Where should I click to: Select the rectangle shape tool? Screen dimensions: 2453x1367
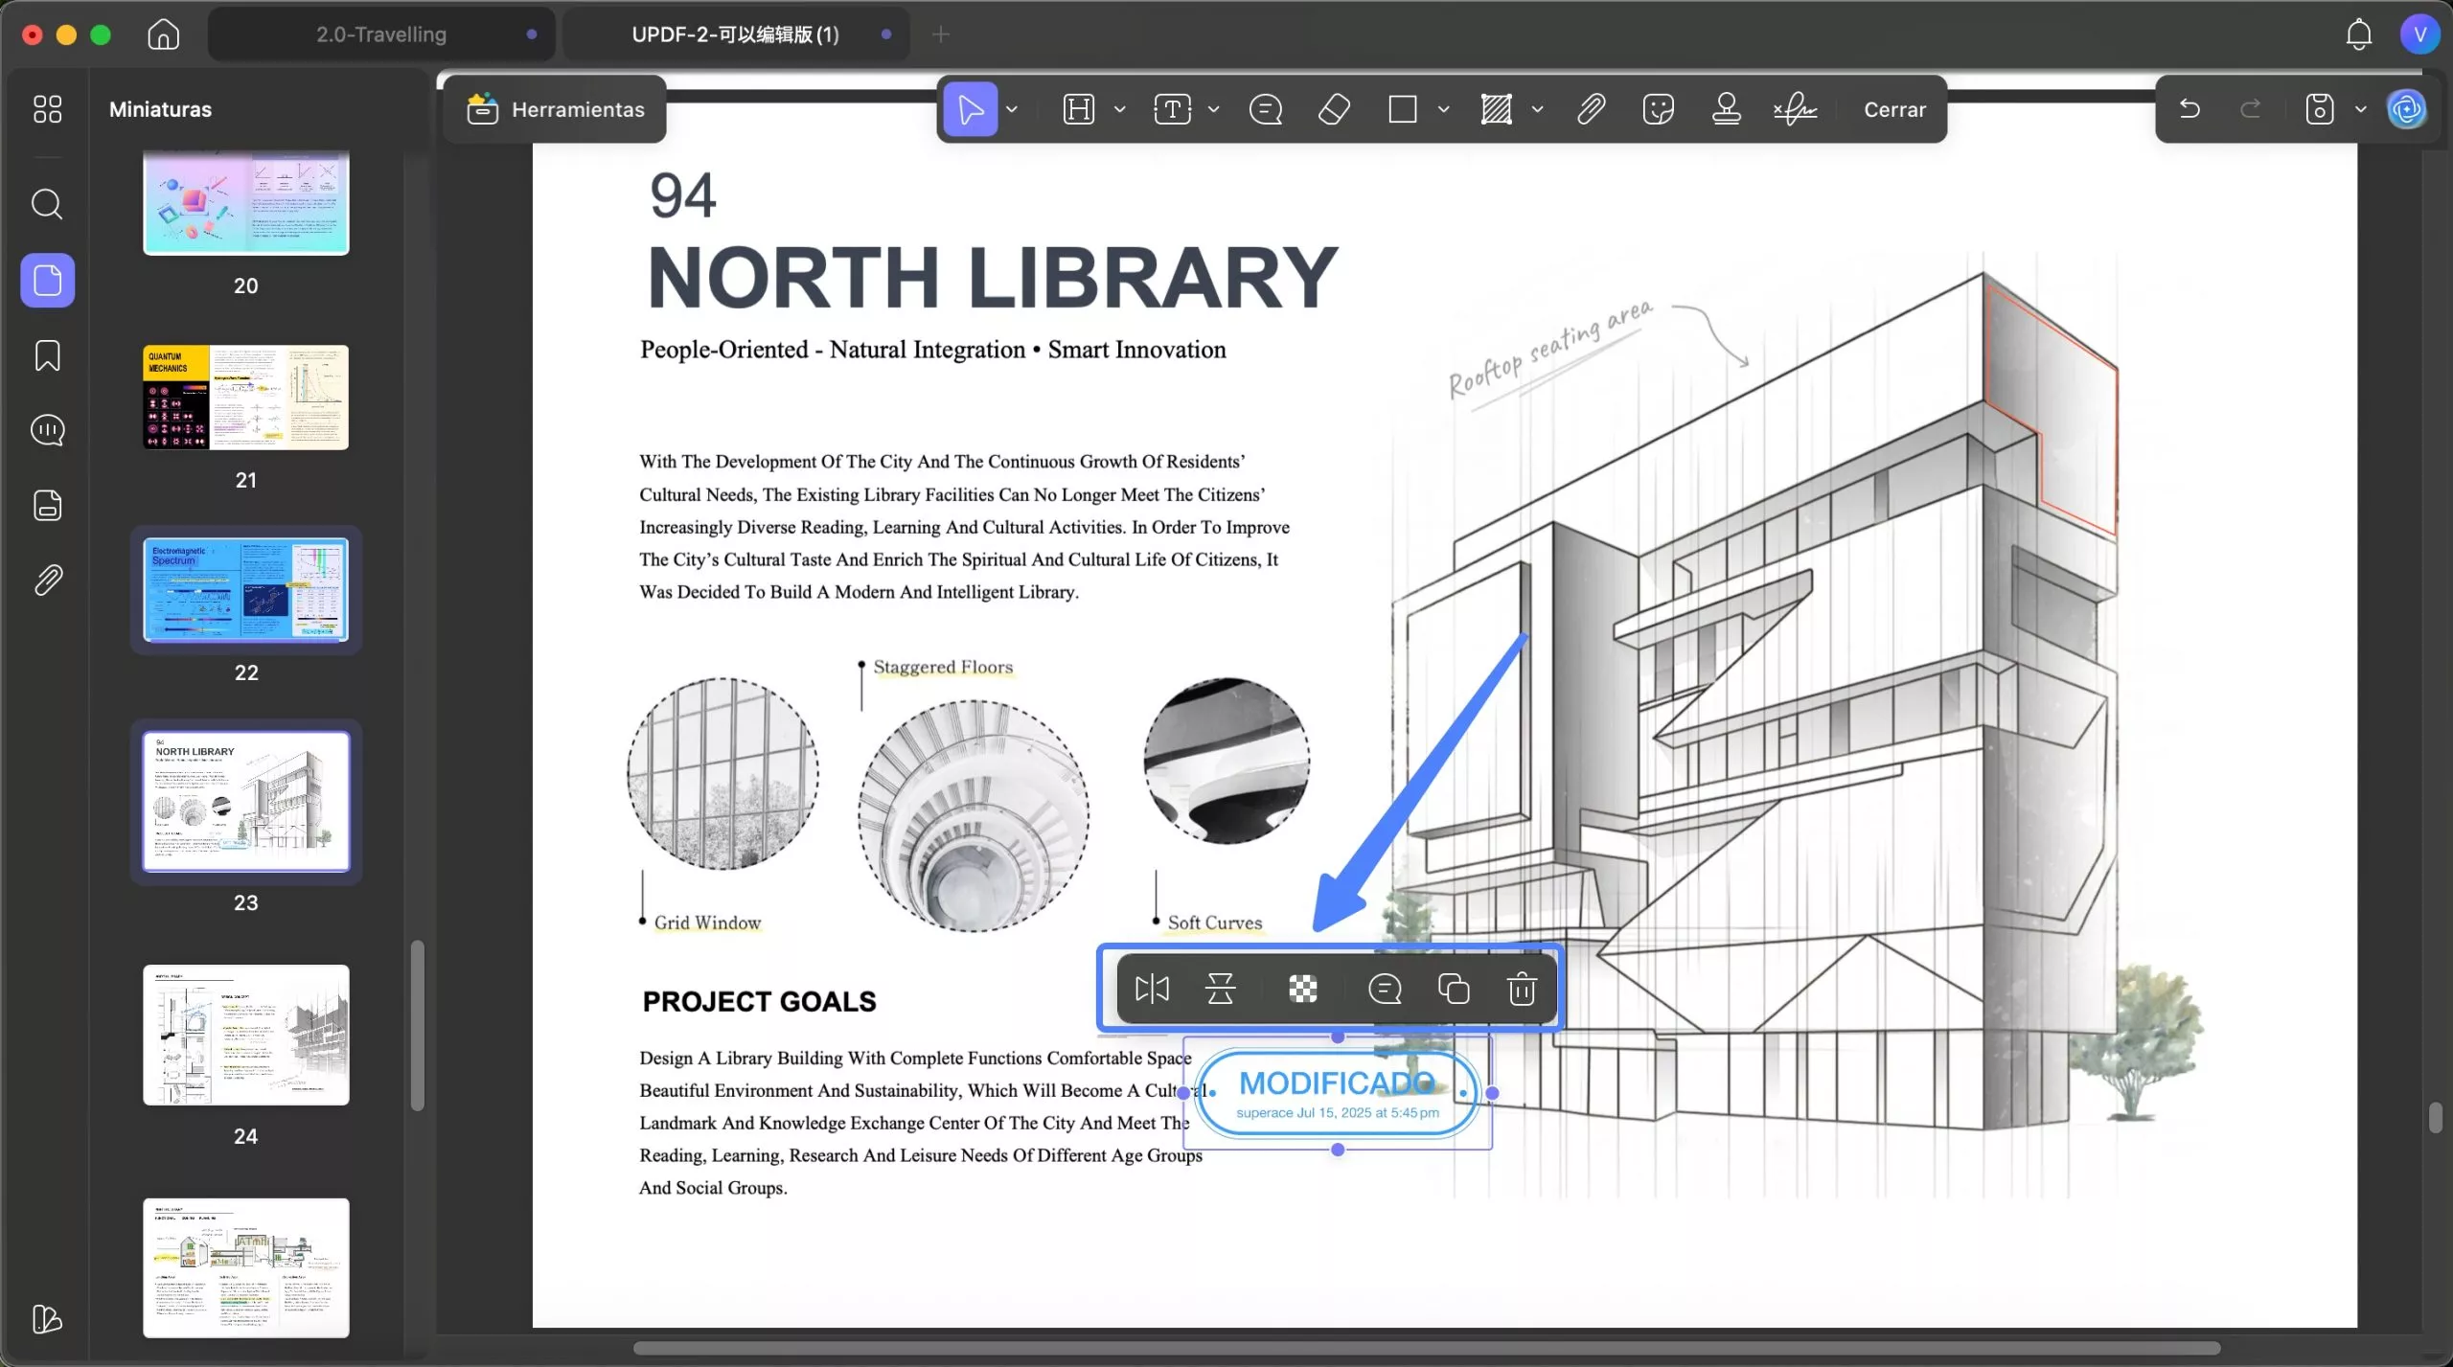pyautogui.click(x=1403, y=109)
